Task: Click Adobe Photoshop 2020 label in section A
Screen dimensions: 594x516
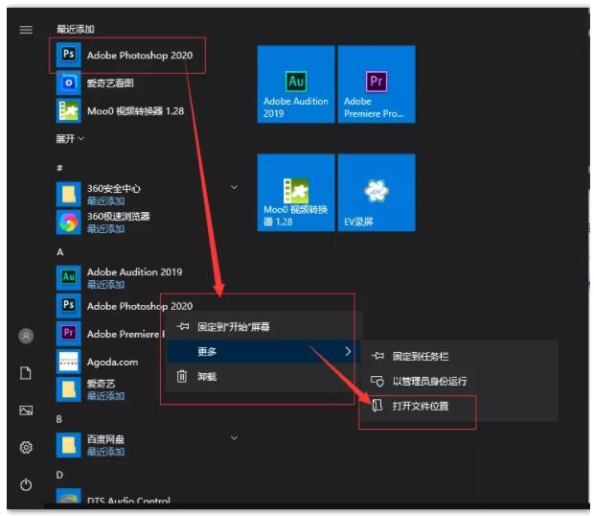Action: 140,306
